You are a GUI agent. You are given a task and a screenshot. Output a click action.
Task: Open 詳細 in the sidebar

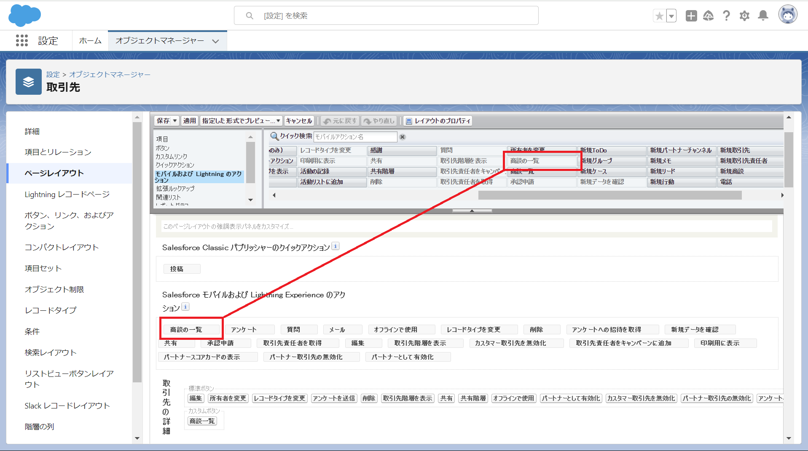(32, 131)
